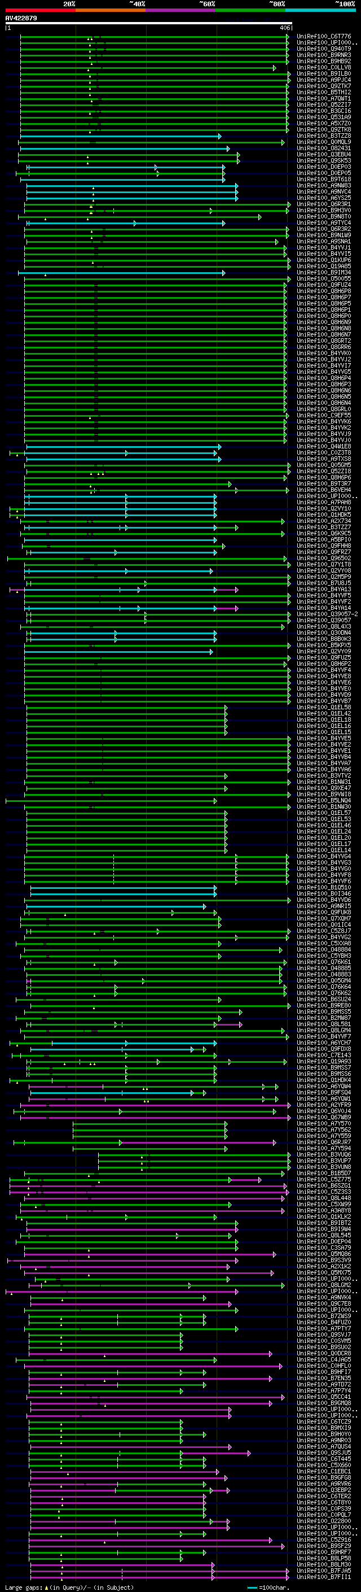
Task: Pick the UniRef100_C5Z916 label
Action: [x=324, y=1539]
